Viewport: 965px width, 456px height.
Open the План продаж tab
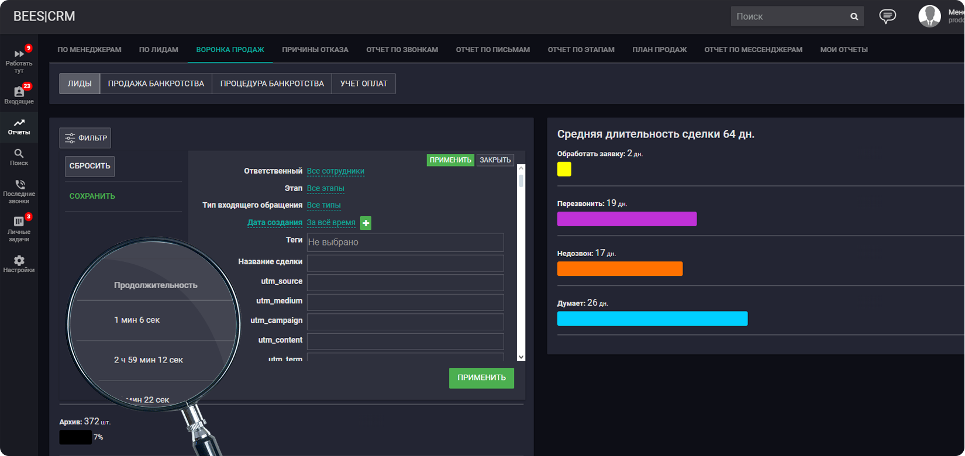(659, 50)
